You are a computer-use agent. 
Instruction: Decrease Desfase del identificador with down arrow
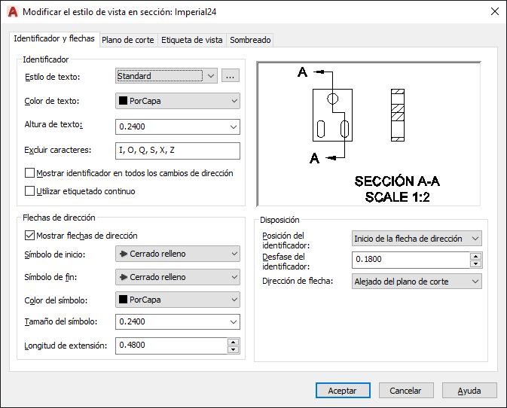click(x=475, y=264)
